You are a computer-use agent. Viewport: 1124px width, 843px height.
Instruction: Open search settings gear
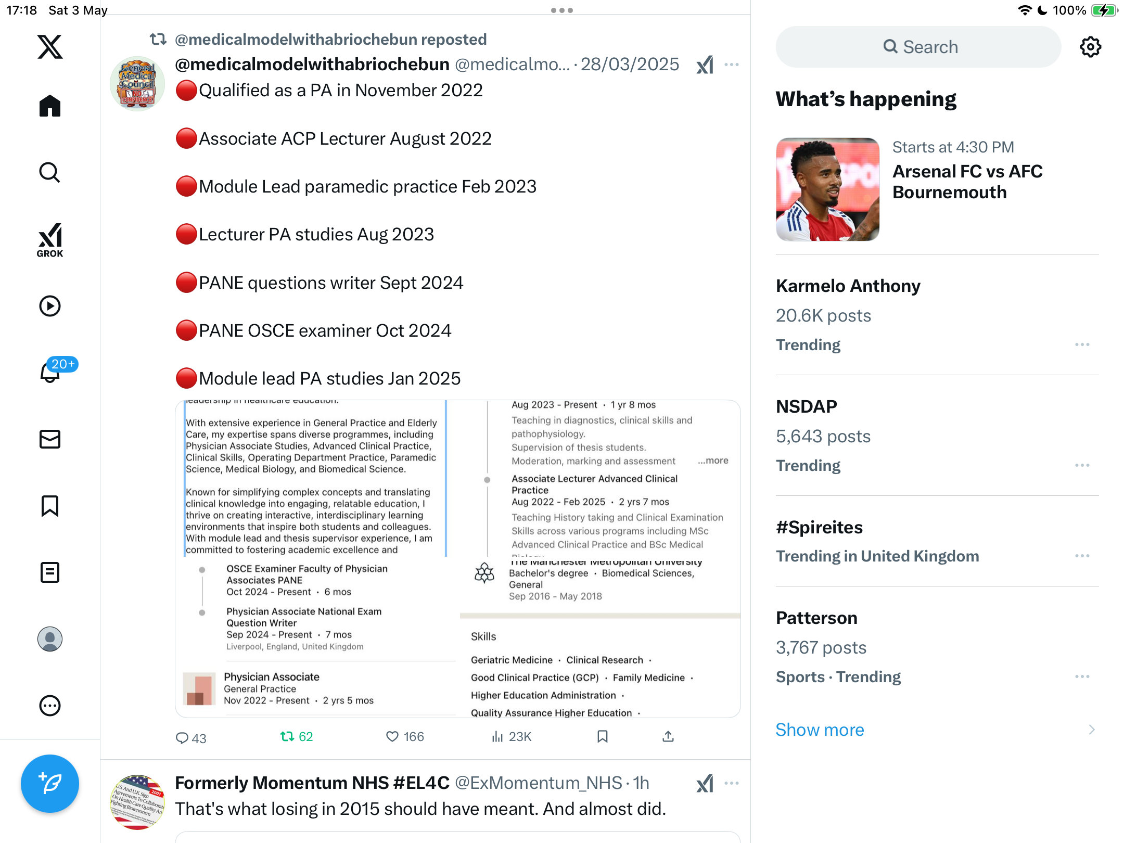pos(1090,47)
